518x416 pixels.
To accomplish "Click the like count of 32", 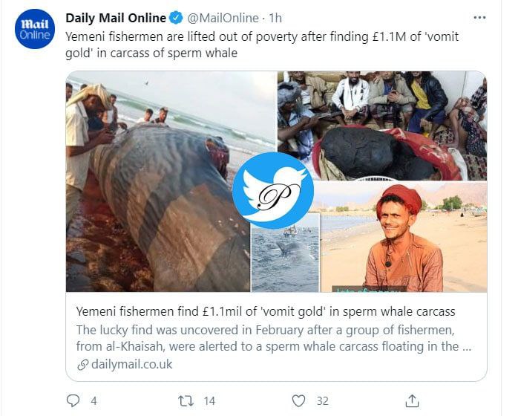I will click(322, 400).
